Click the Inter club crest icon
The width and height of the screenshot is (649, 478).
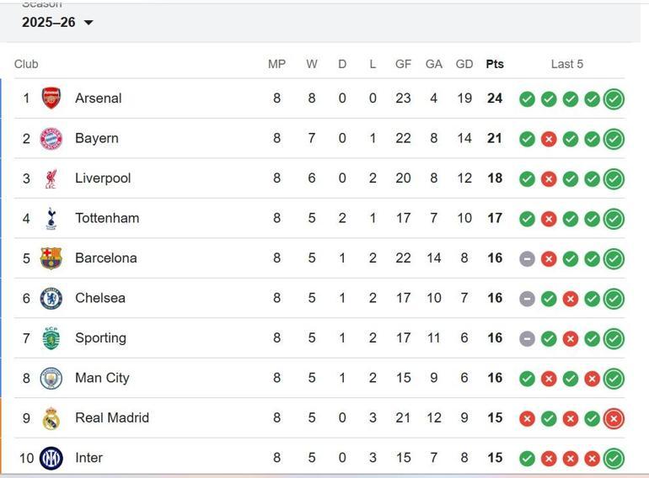pyautogui.click(x=51, y=458)
